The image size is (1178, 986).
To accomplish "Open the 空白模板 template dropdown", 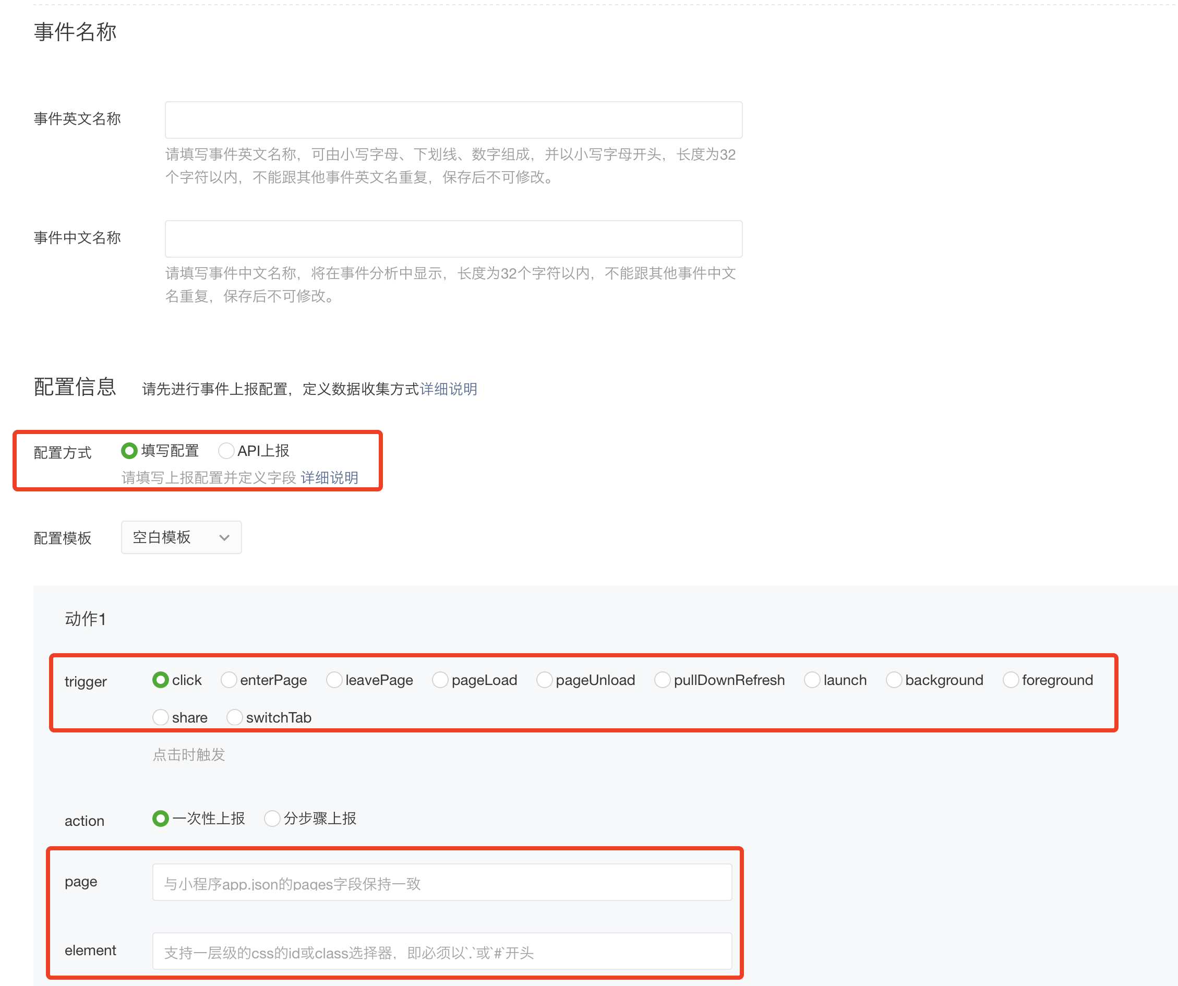I will 181,537.
